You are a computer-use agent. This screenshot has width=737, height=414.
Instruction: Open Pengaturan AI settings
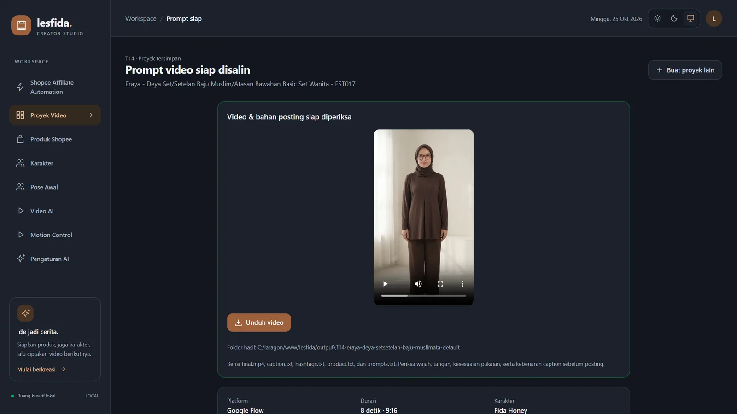(55, 259)
